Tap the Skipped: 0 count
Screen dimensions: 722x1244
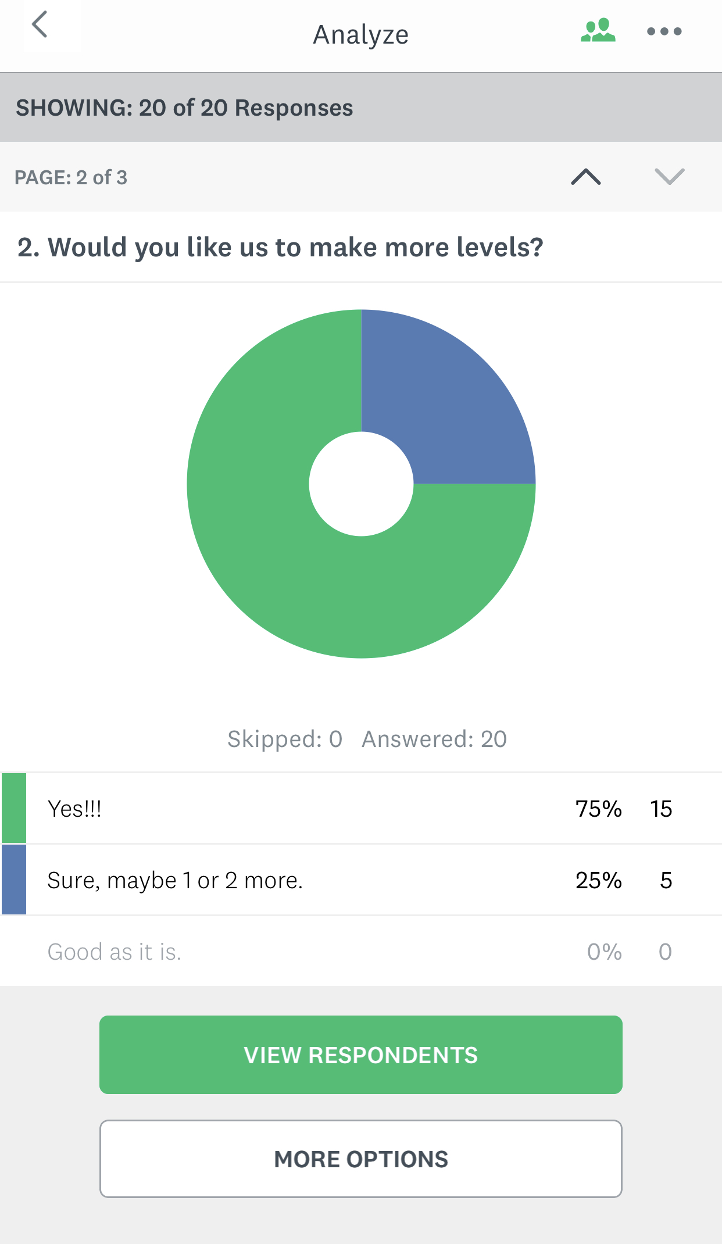coord(285,739)
